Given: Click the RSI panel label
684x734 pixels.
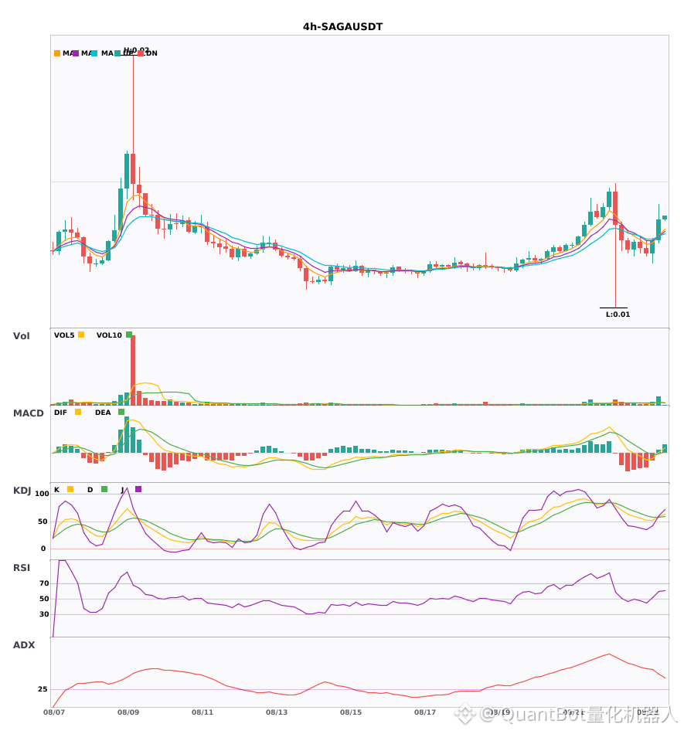Looking at the screenshot, I should tap(22, 568).
